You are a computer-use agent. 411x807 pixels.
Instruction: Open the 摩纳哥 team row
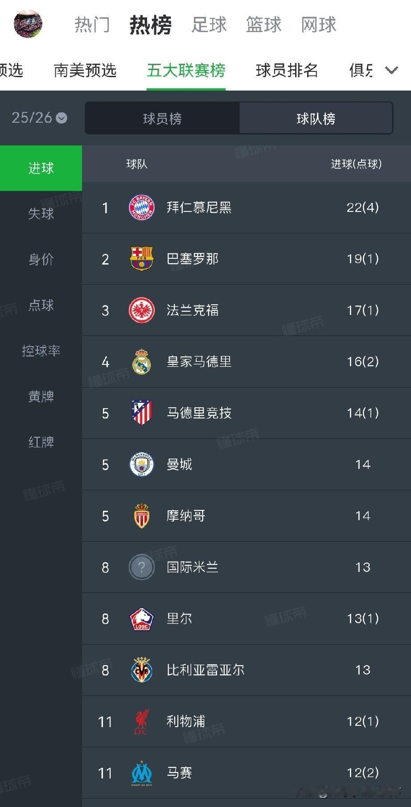pyautogui.click(x=247, y=516)
